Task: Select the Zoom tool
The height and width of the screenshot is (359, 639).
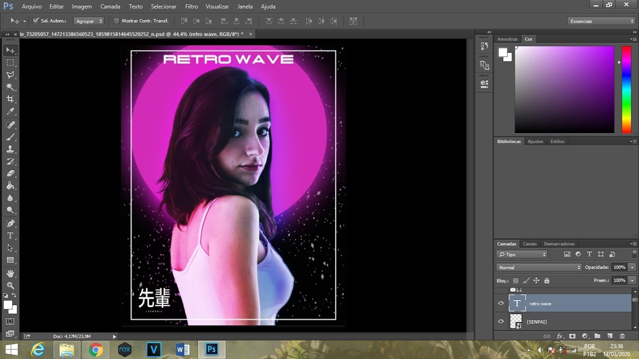Action: pos(10,285)
